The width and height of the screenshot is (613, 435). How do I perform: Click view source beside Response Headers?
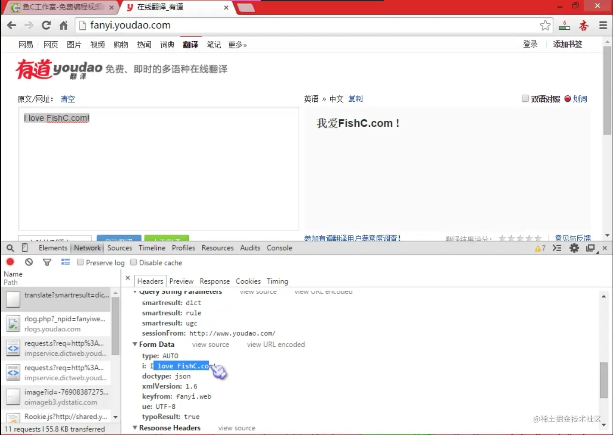point(237,428)
